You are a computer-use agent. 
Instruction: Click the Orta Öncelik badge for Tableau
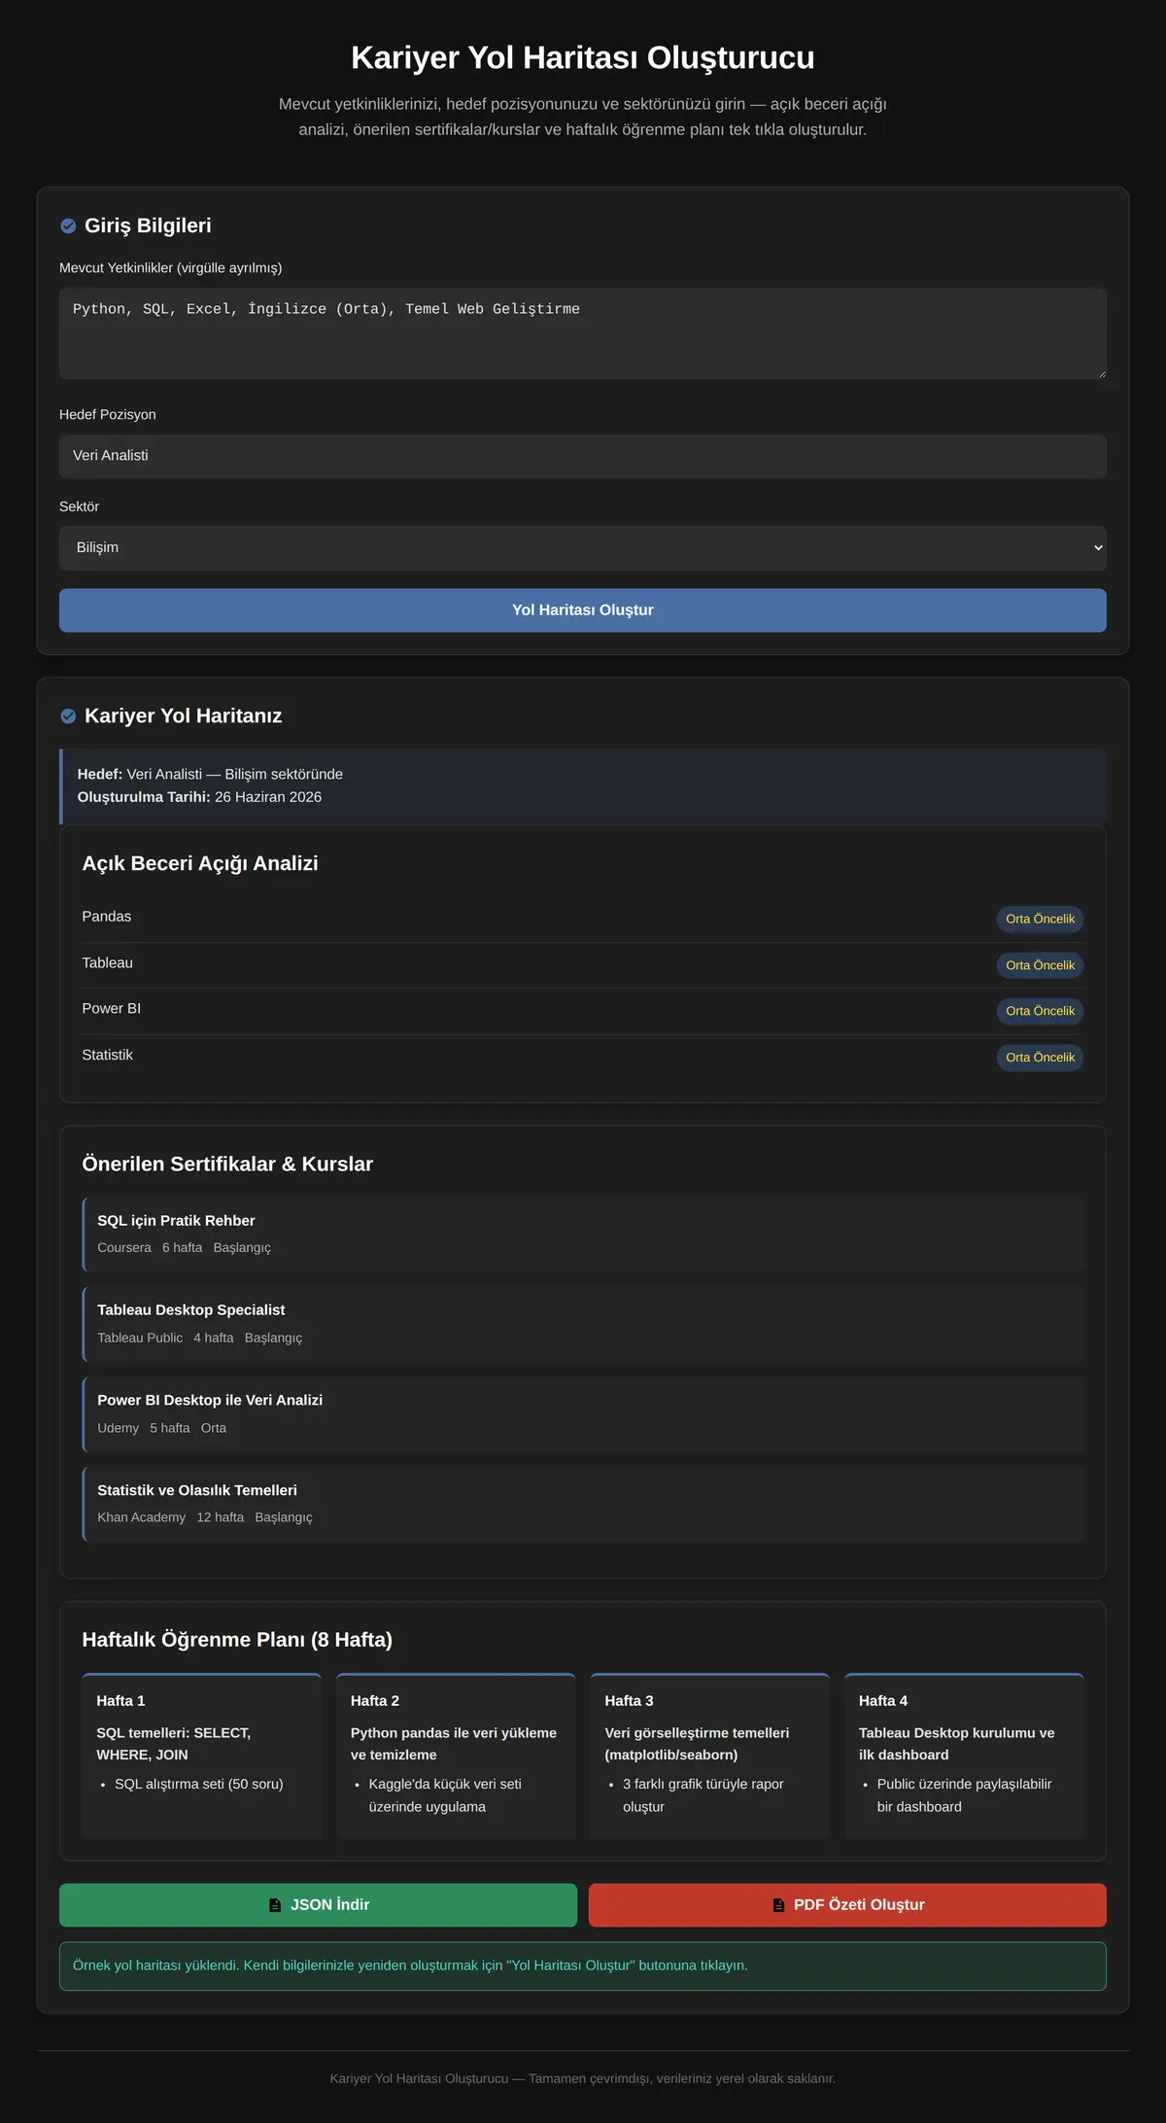pos(1040,965)
